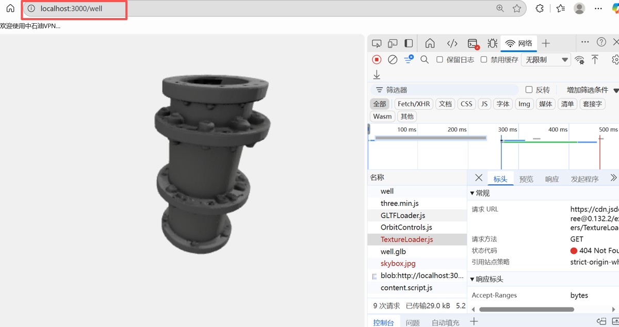
Task: Open the 无限制 throttling dropdown
Action: 546,60
